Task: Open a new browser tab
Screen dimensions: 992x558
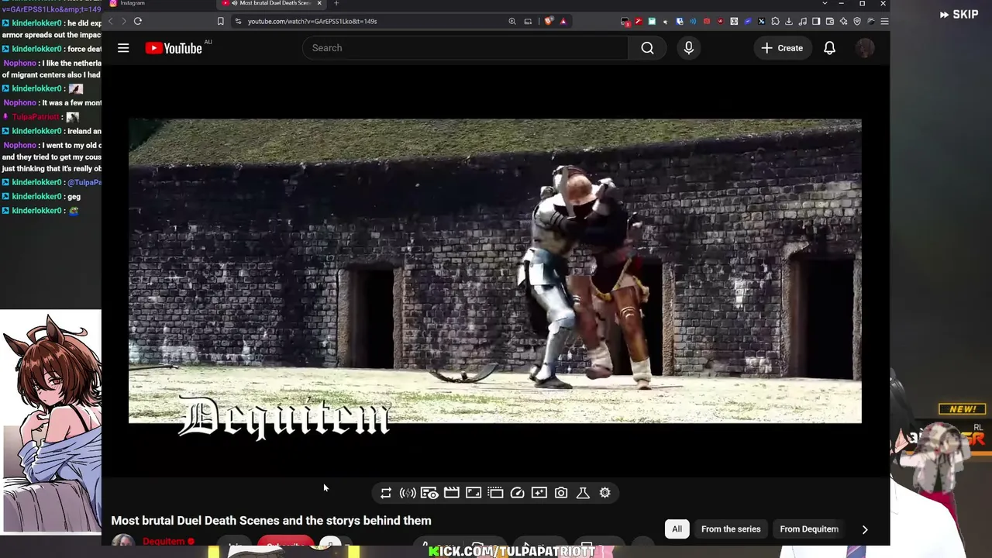Action: click(x=336, y=3)
